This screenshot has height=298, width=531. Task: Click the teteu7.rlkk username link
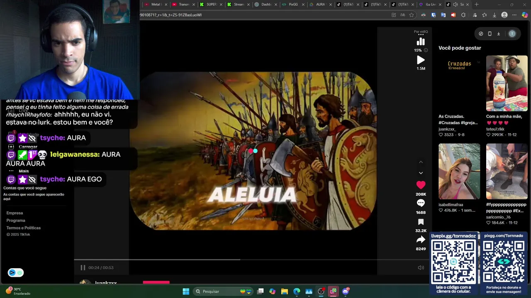pos(495,129)
